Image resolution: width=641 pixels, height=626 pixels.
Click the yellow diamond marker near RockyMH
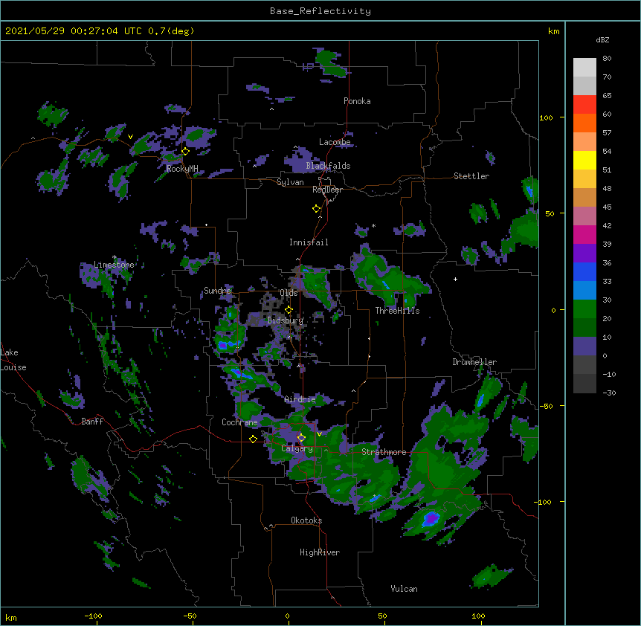point(186,151)
